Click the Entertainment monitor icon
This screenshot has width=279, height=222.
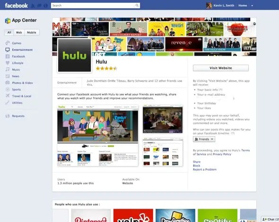[8, 49]
